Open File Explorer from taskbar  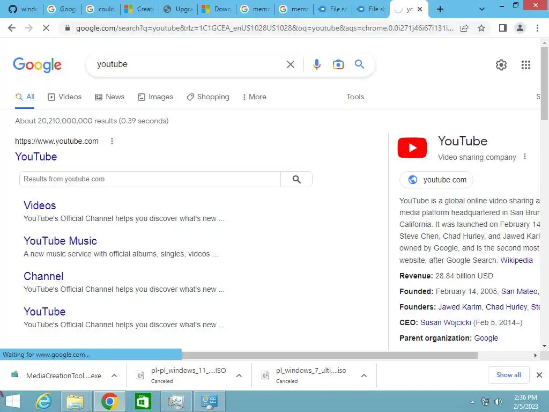[75, 401]
